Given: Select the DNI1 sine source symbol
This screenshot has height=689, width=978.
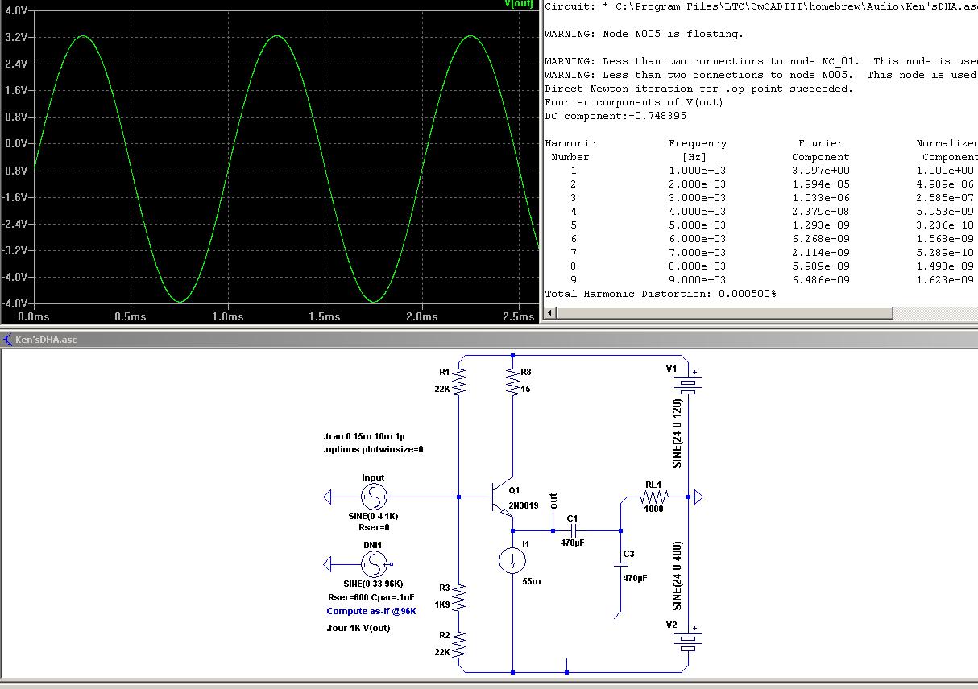Looking at the screenshot, I should 373,564.
